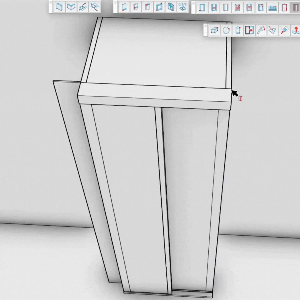Click the panel with red arrow tool
The width and height of the screenshot is (300, 300).
(x=249, y=30)
